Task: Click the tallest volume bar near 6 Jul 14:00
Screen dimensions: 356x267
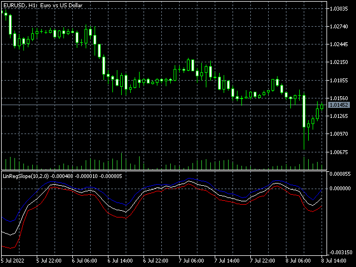Action: (121, 161)
